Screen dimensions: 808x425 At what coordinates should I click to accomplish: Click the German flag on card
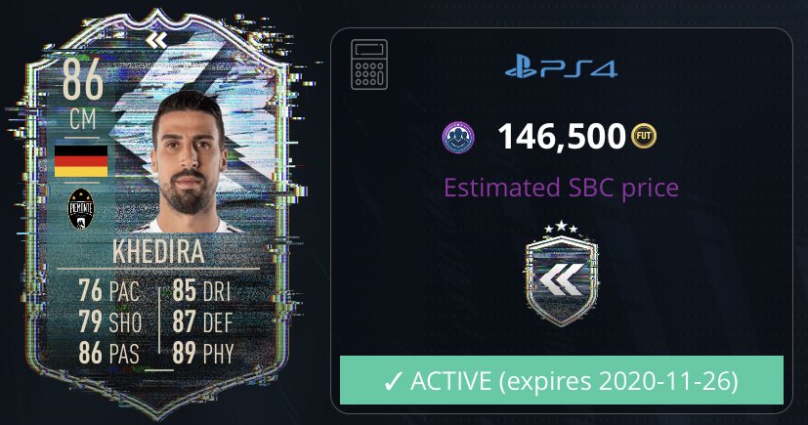tap(81, 161)
